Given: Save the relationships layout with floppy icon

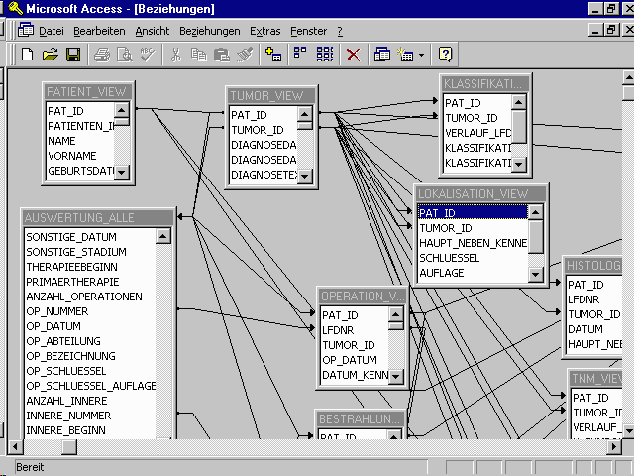Looking at the screenshot, I should [72, 55].
